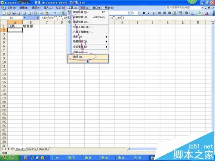Open the Fill Color dropdown arrow
Image resolution: width=215 pixels, height=161 pixels.
click(203, 13)
